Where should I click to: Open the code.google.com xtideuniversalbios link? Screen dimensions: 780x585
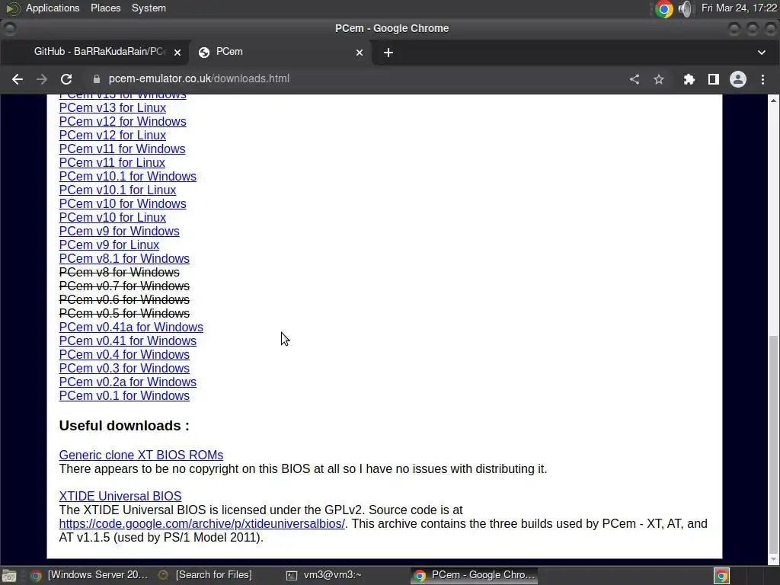[x=201, y=524]
